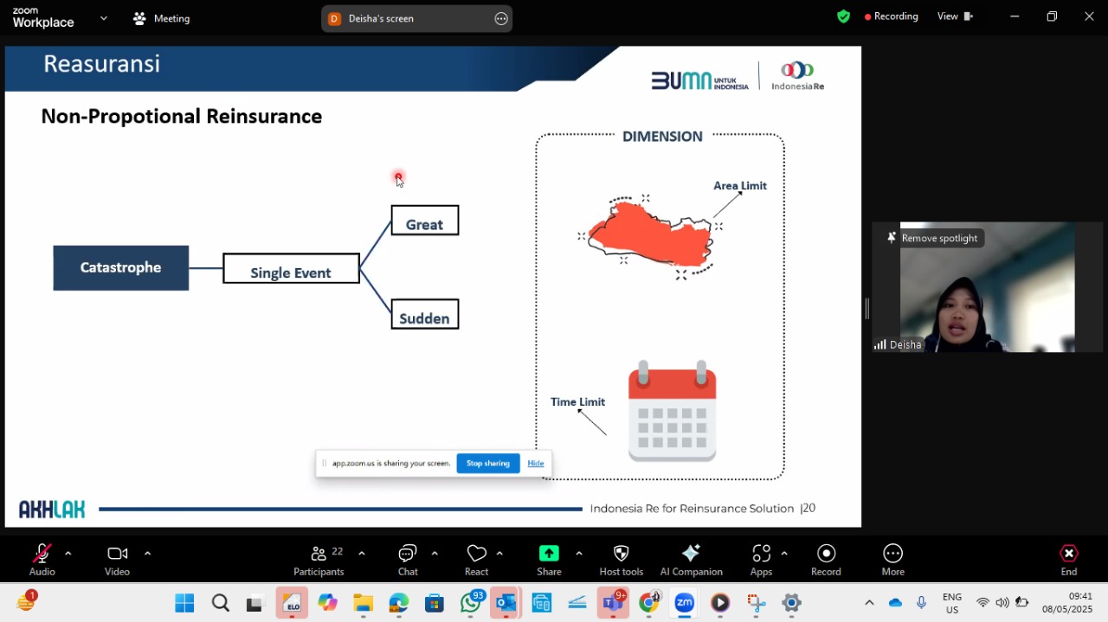The height and width of the screenshot is (622, 1108).
Task: Open the Participants panel
Action: [319, 560]
